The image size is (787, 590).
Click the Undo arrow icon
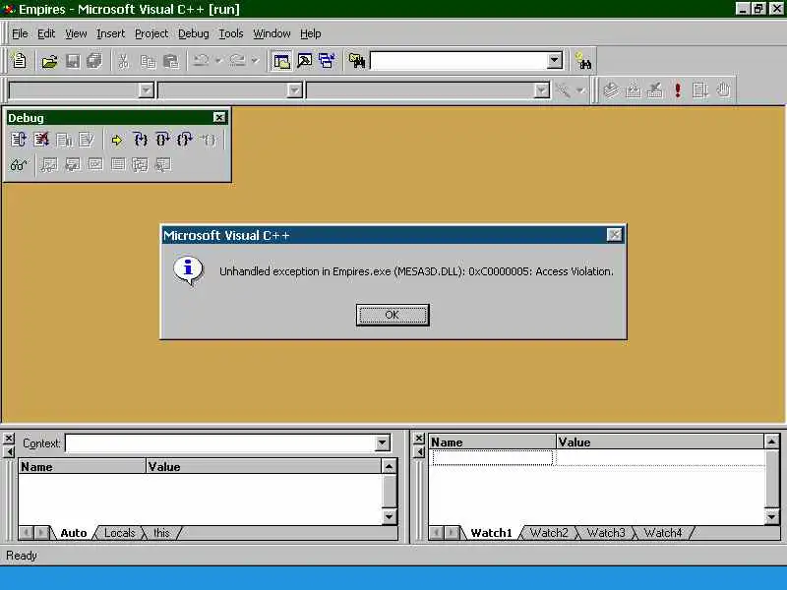click(x=202, y=61)
